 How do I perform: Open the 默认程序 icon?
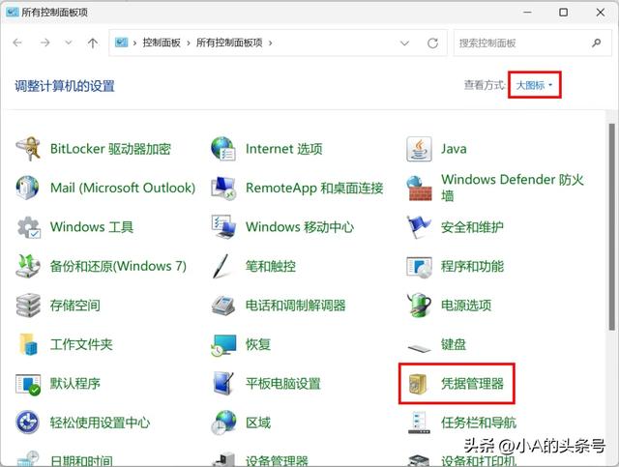click(28, 384)
